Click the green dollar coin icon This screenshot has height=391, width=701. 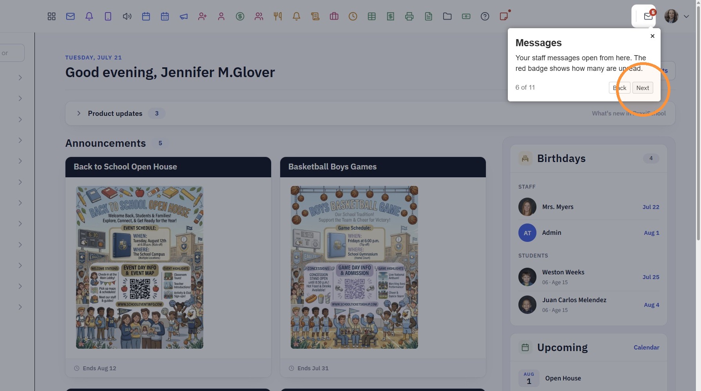coord(240,16)
